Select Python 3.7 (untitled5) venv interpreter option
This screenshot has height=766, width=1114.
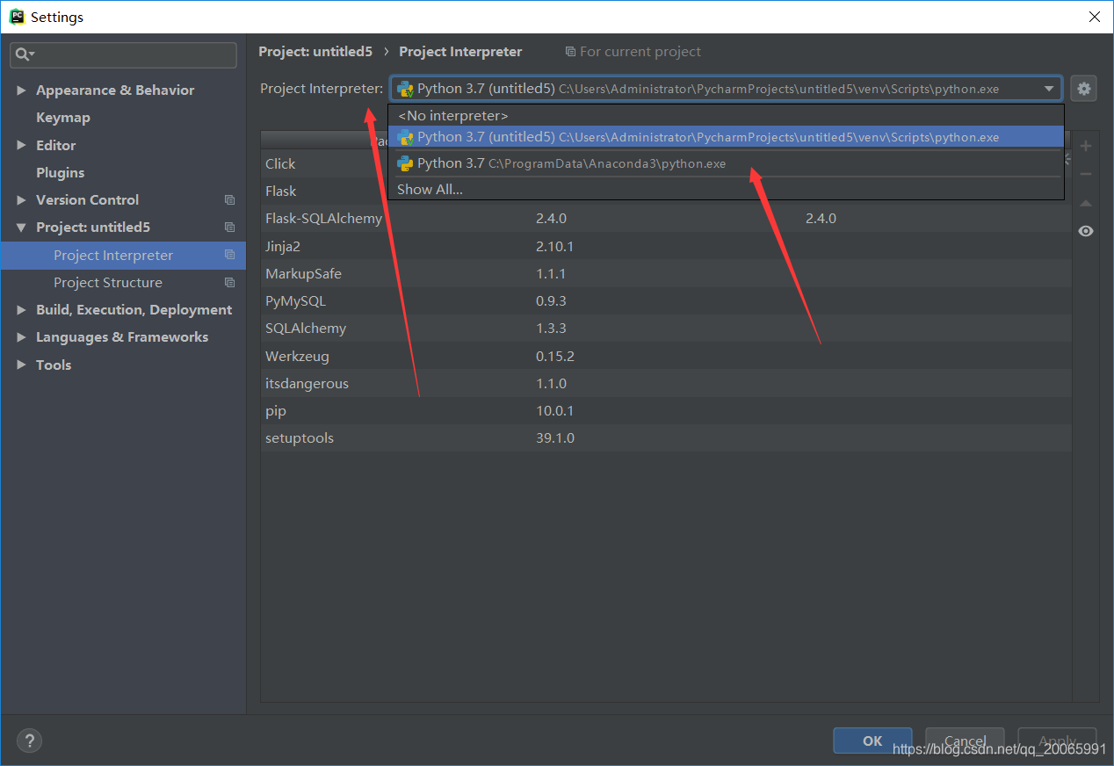[x=726, y=137]
